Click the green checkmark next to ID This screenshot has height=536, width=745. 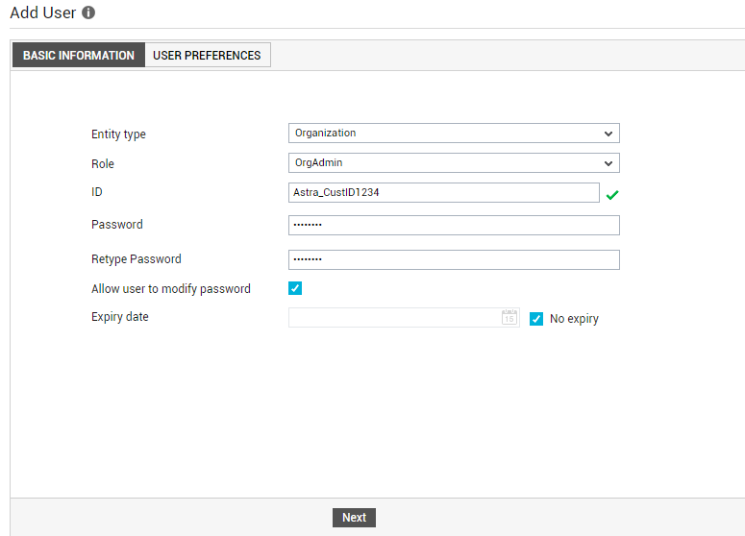(x=612, y=195)
